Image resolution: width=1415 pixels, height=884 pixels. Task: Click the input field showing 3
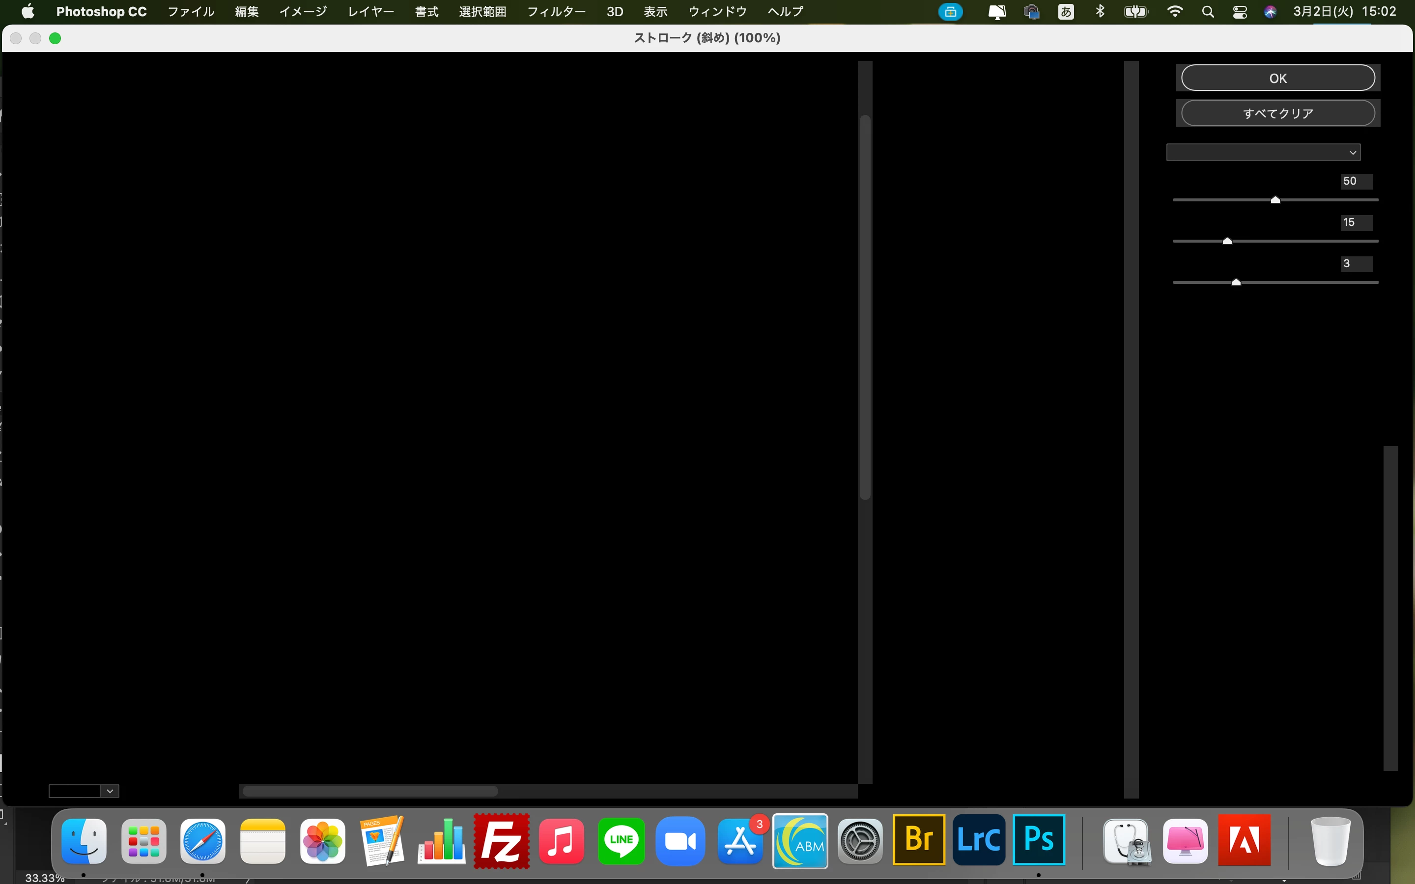point(1356,264)
